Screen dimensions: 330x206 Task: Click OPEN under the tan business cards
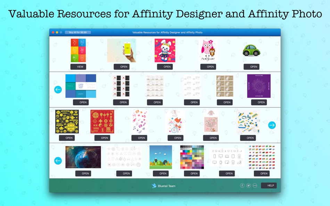point(225,102)
